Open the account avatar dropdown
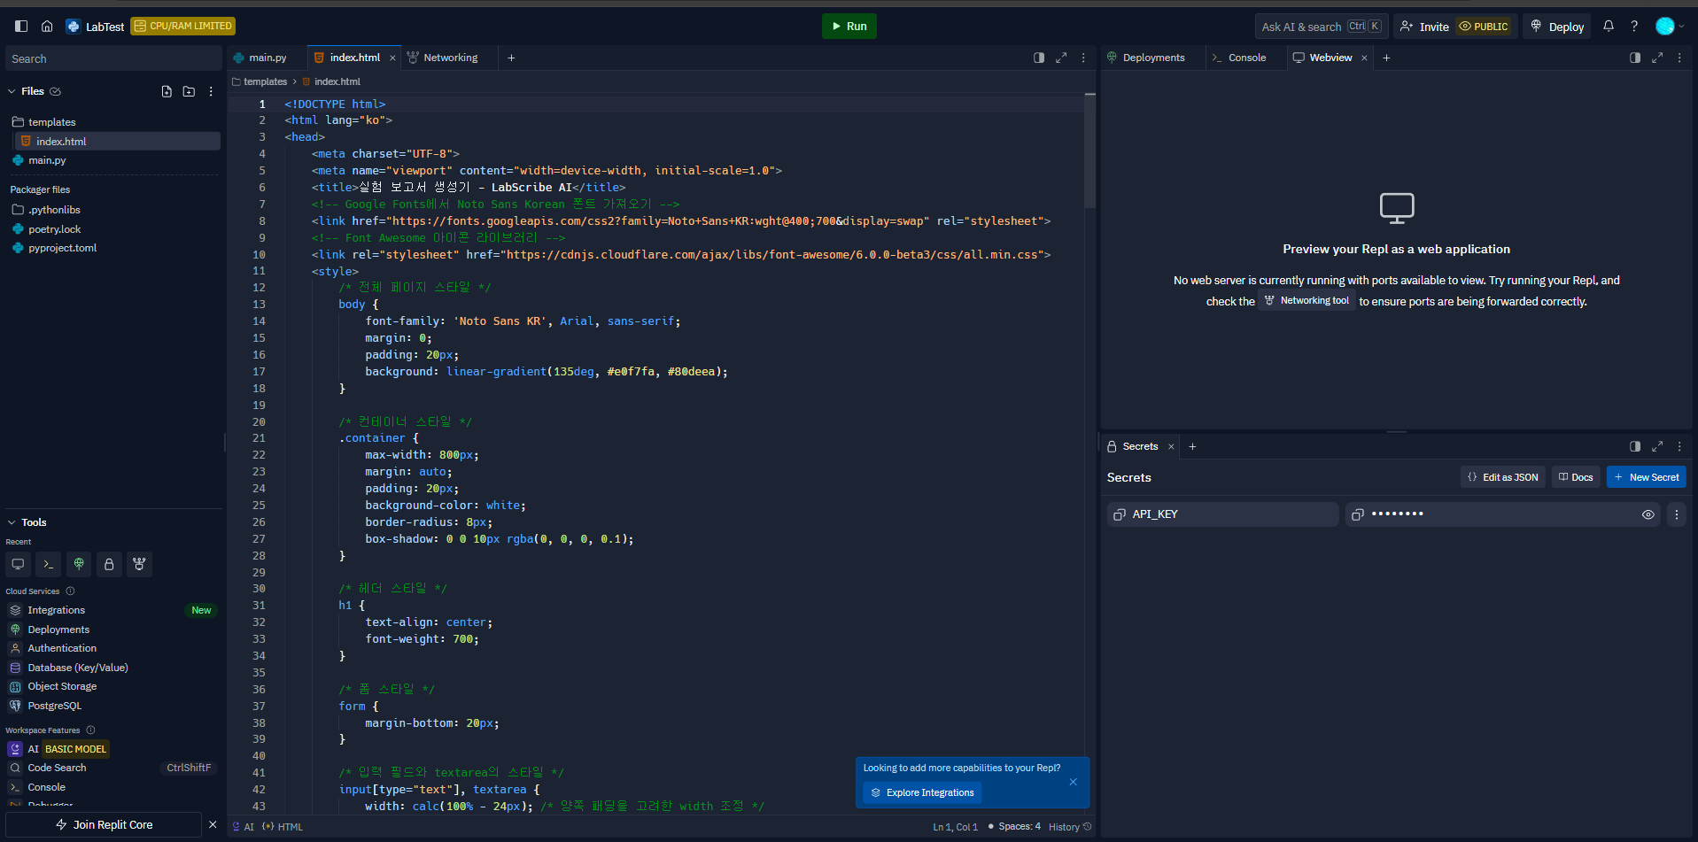The image size is (1698, 842). pos(1669,27)
